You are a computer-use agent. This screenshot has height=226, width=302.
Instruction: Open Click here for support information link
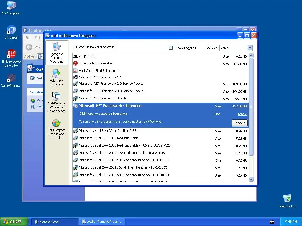tap(104, 114)
